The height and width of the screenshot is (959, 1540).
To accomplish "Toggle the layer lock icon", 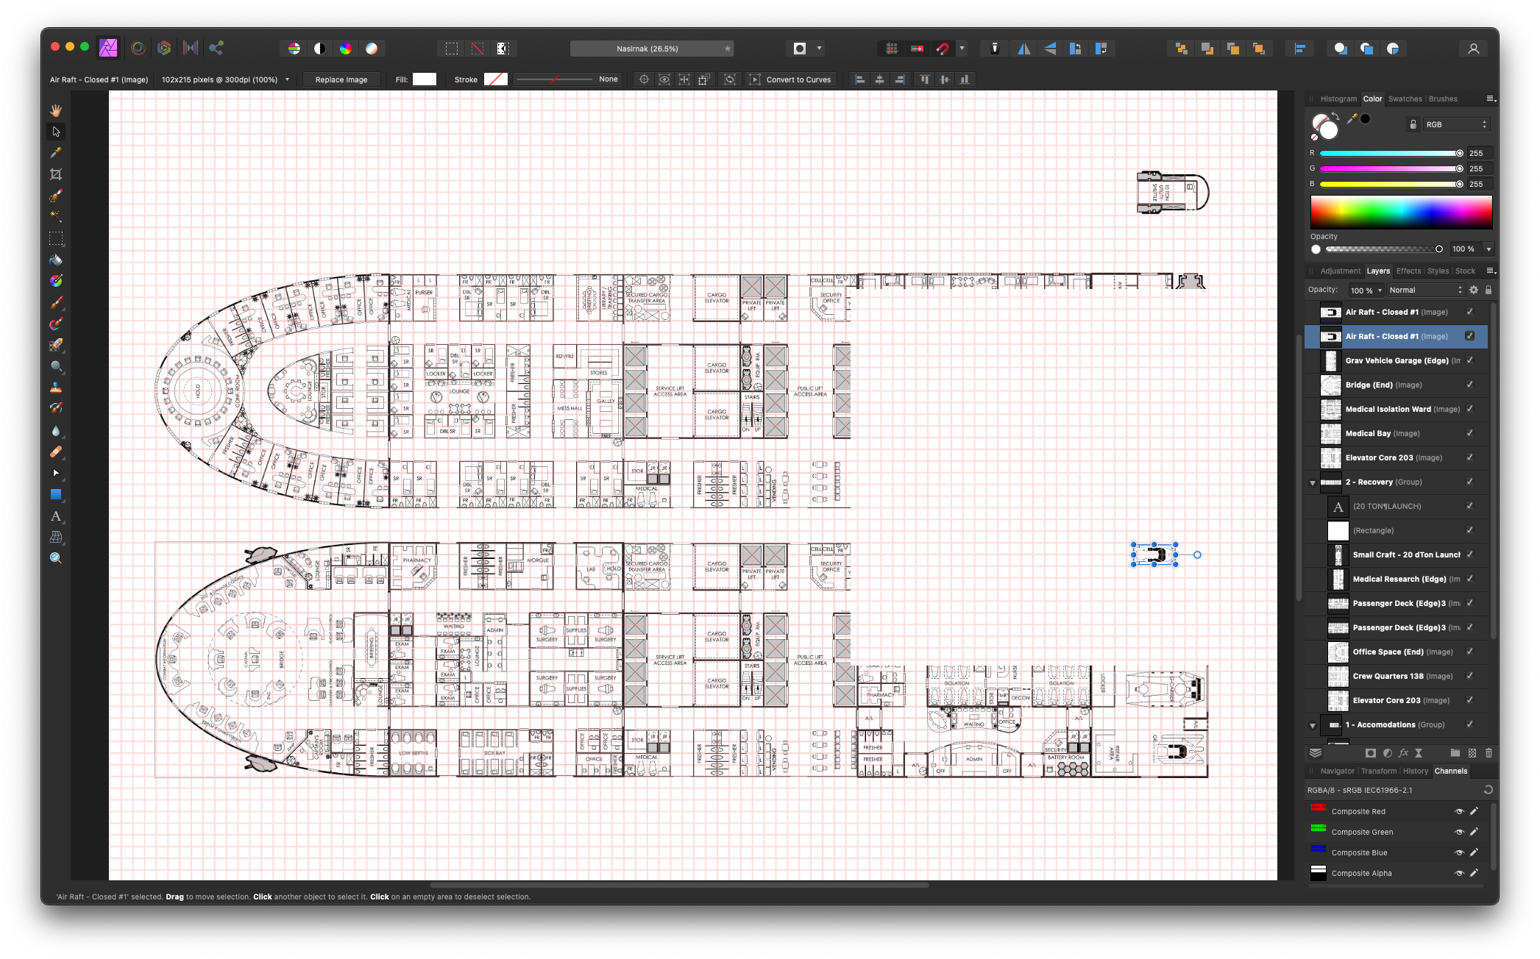I will click(1488, 290).
